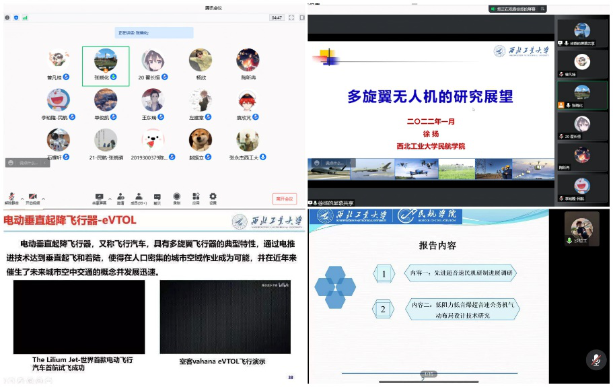Expand share options arrow beside 共享屏幕

click(x=109, y=199)
